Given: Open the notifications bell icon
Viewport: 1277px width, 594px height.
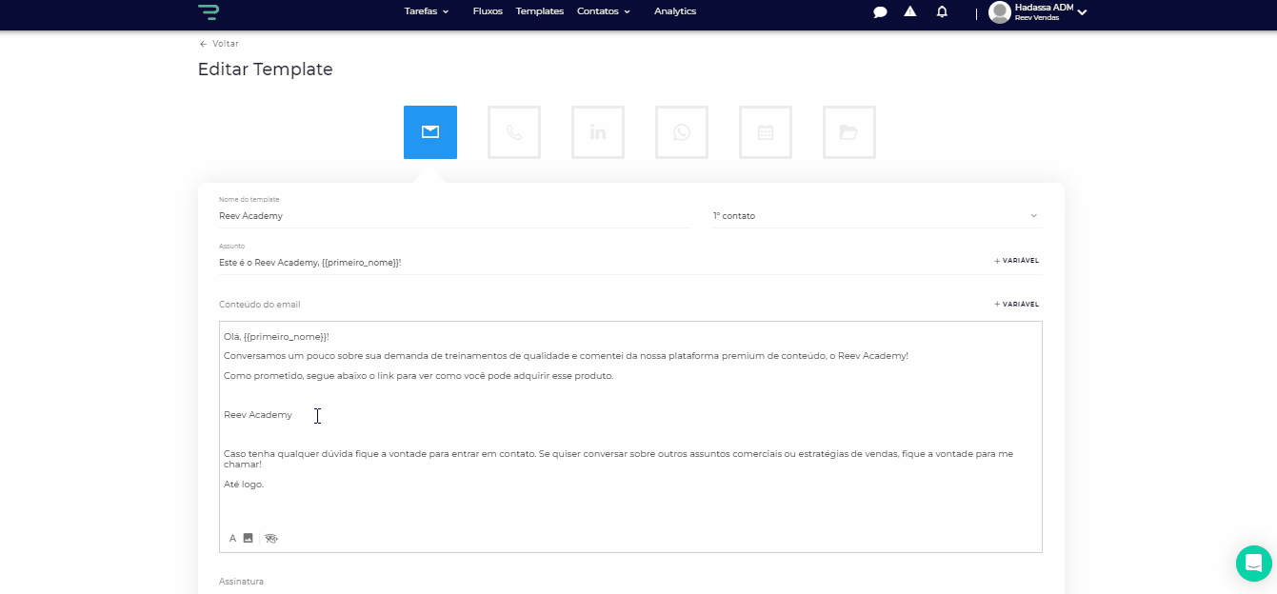Looking at the screenshot, I should point(942,11).
